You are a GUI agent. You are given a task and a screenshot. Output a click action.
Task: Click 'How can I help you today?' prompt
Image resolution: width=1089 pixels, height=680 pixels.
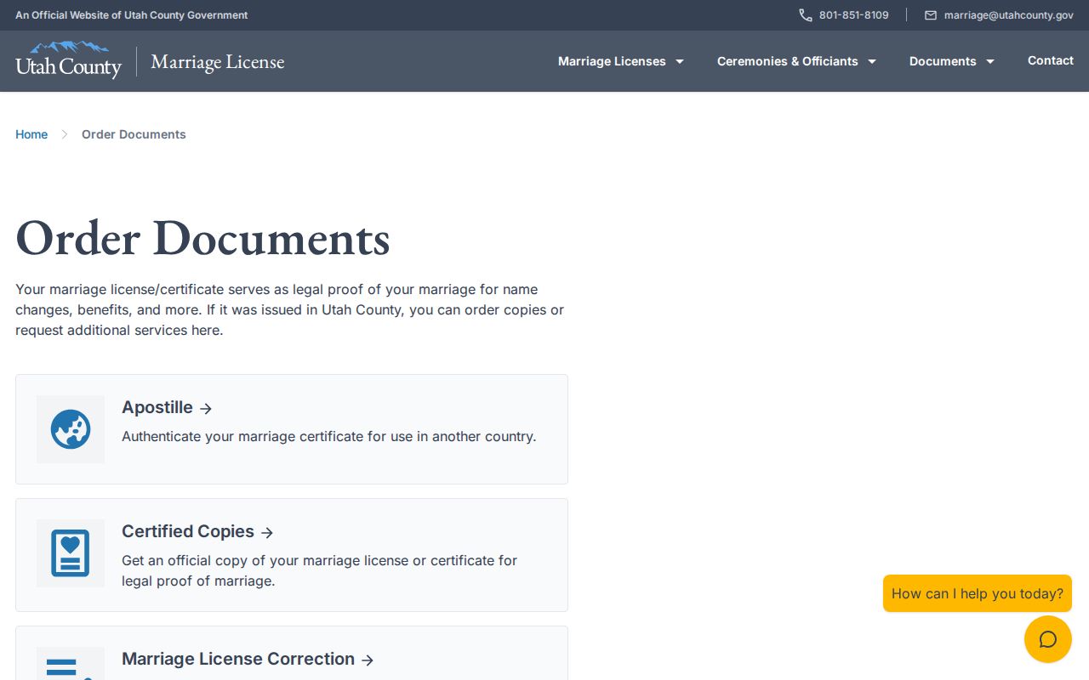[x=978, y=593]
